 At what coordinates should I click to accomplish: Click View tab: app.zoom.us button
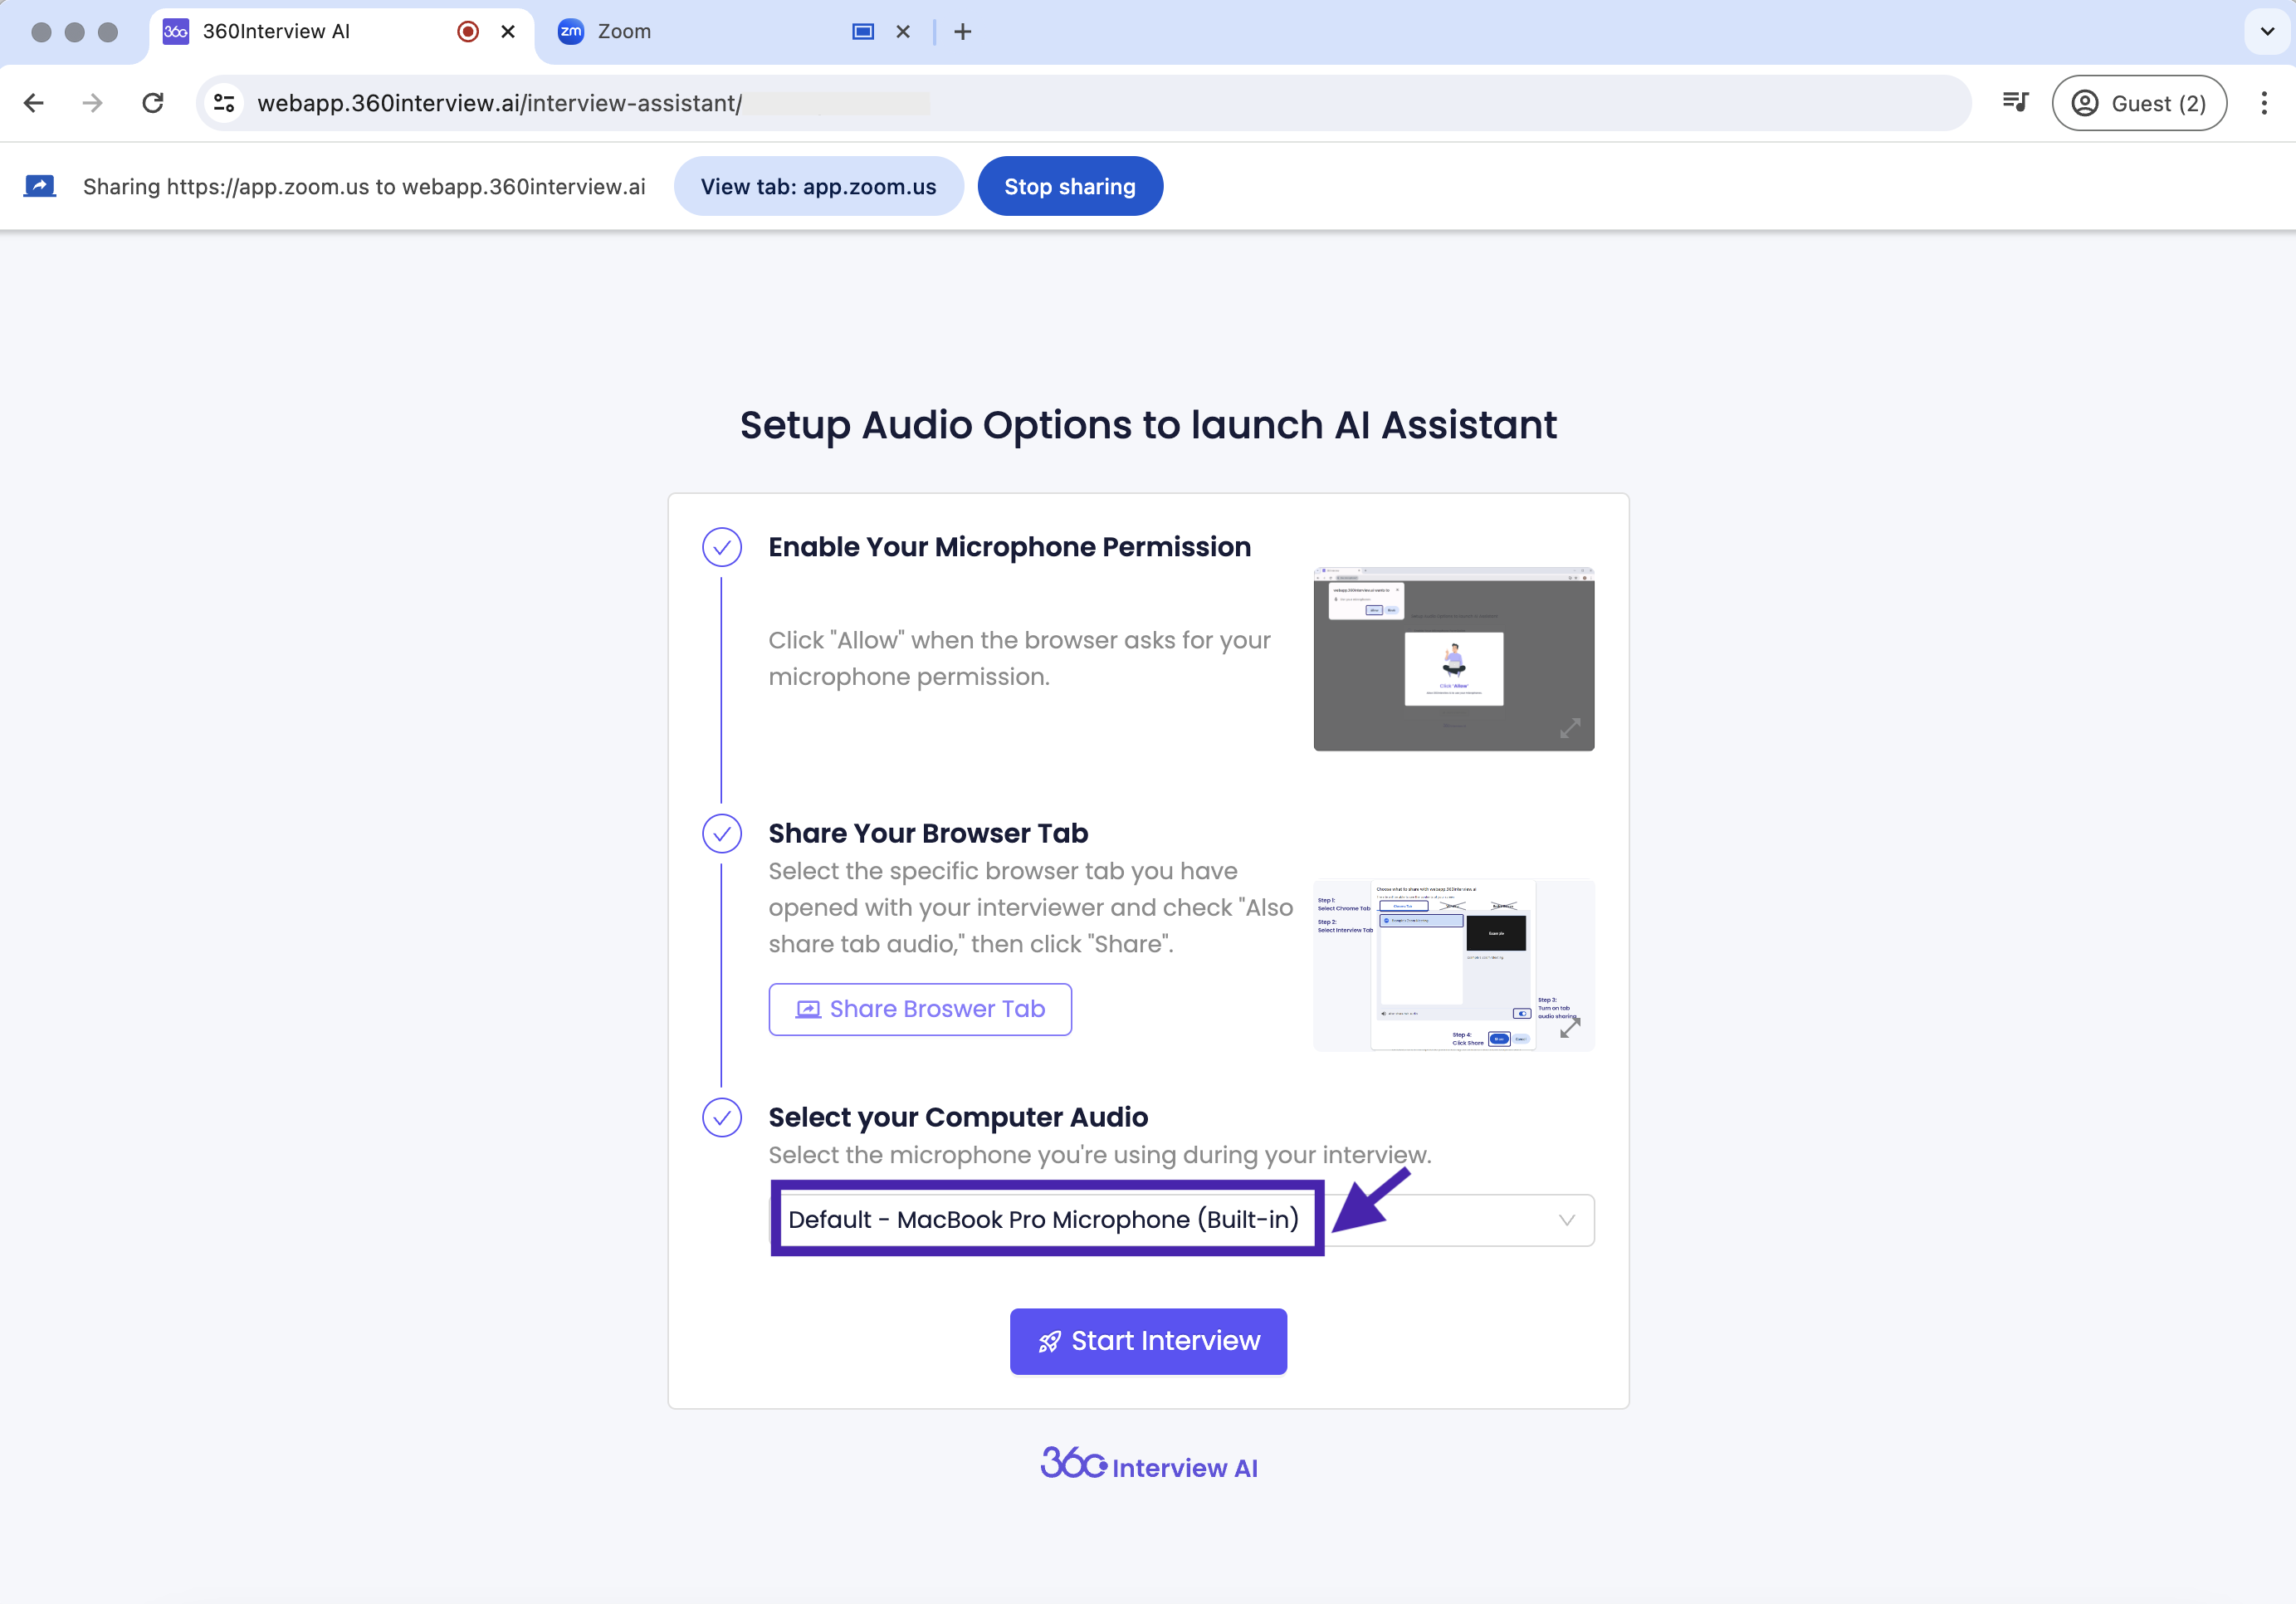tap(818, 186)
